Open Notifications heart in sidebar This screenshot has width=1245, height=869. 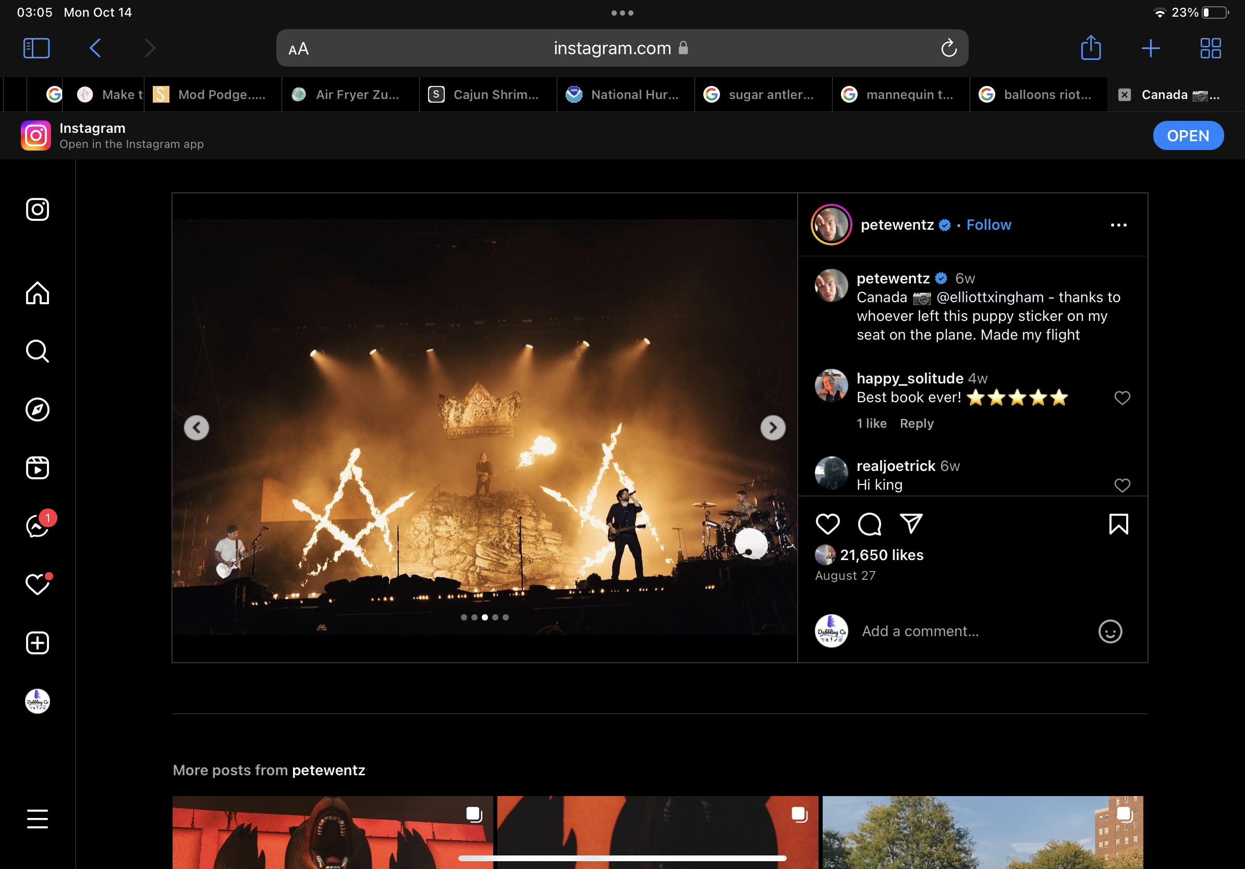click(38, 584)
